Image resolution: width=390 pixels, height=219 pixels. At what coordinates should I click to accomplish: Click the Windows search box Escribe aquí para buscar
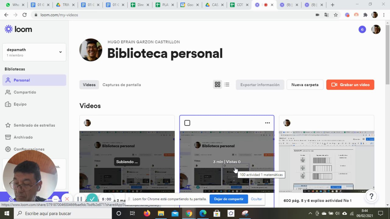pyautogui.click(x=63, y=214)
